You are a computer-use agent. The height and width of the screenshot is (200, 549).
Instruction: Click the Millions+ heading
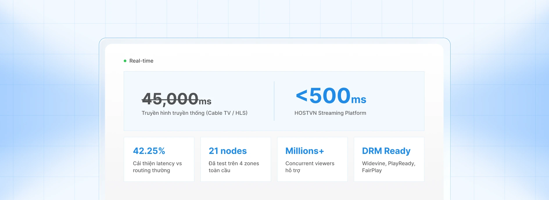[x=305, y=151]
